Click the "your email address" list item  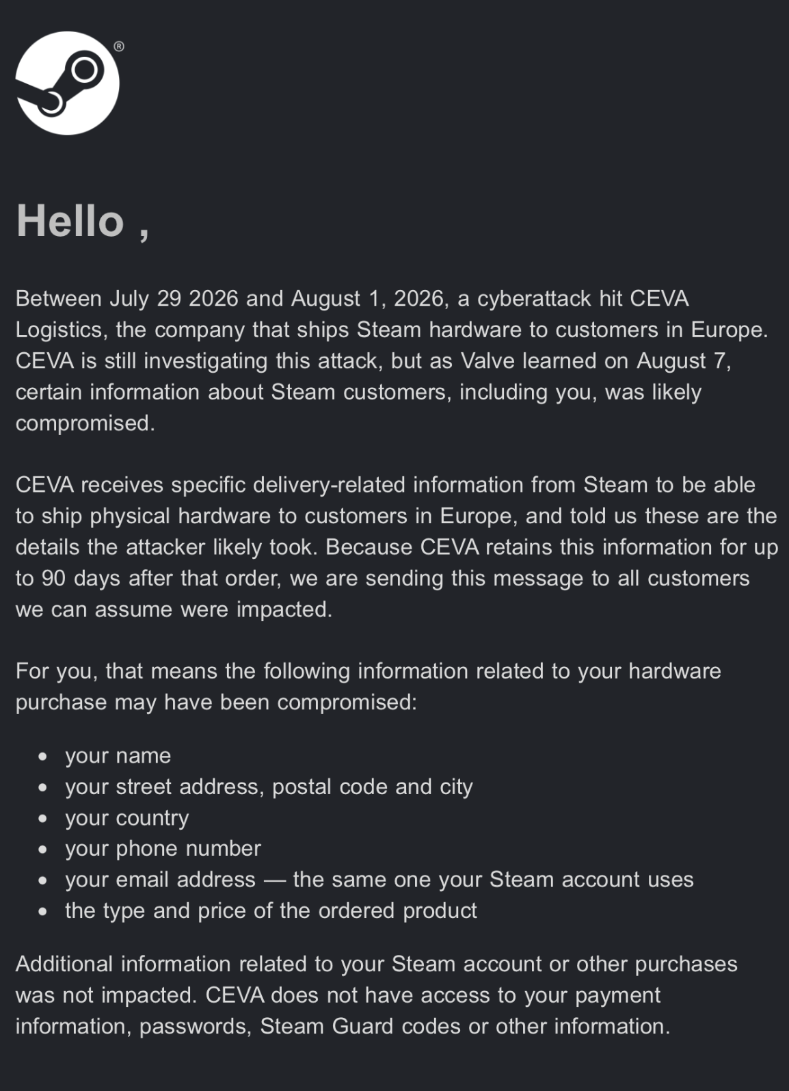point(379,879)
